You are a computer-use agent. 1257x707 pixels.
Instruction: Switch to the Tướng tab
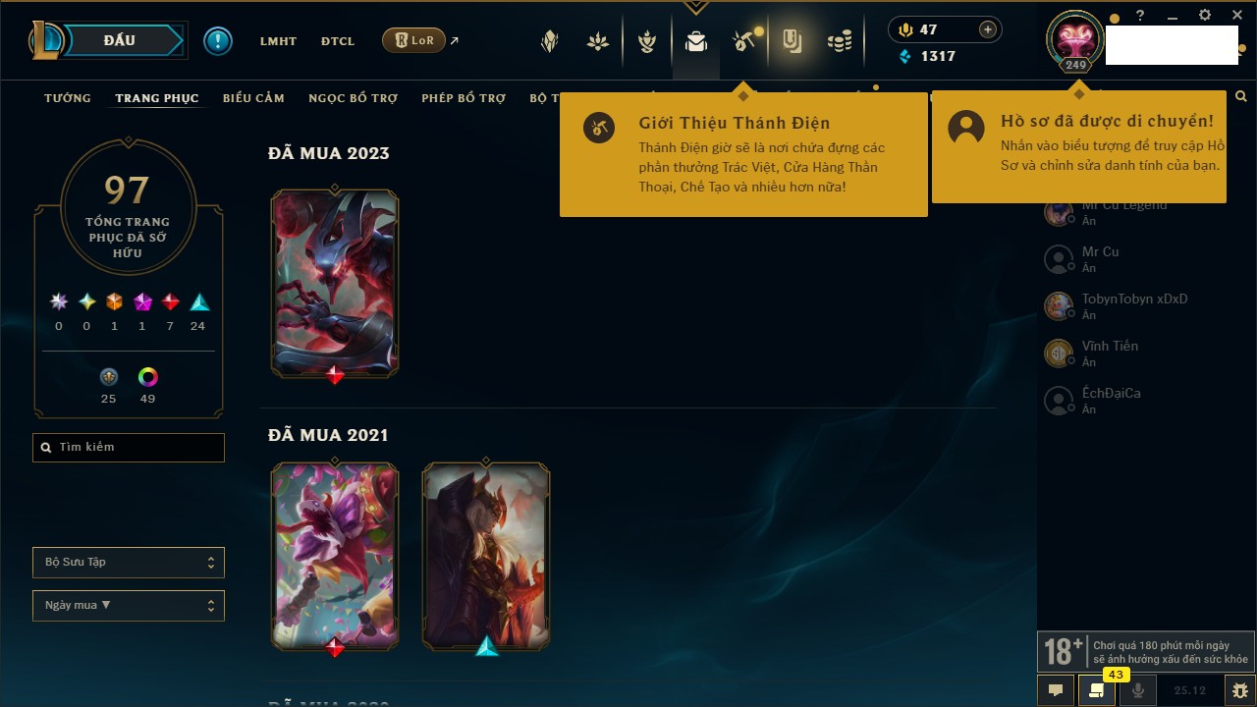[68, 98]
